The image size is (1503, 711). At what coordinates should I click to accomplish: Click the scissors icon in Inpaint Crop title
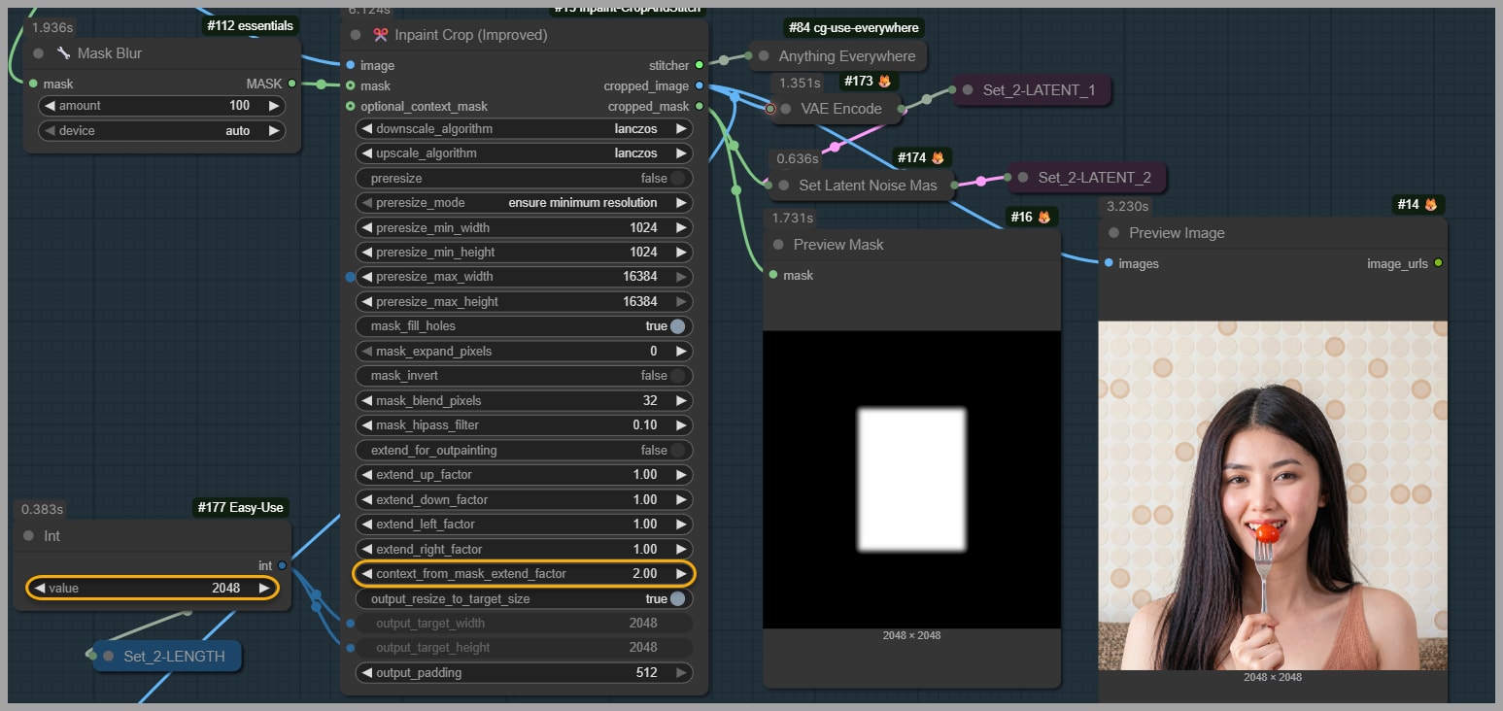pyautogui.click(x=381, y=35)
